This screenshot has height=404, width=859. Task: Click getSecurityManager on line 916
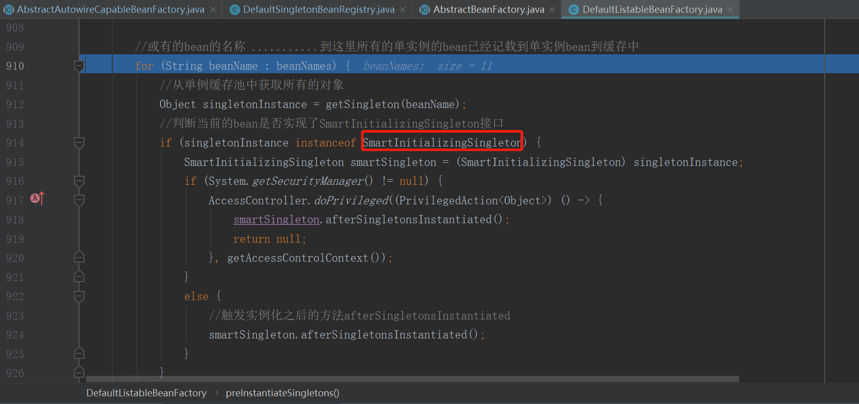[x=308, y=181]
